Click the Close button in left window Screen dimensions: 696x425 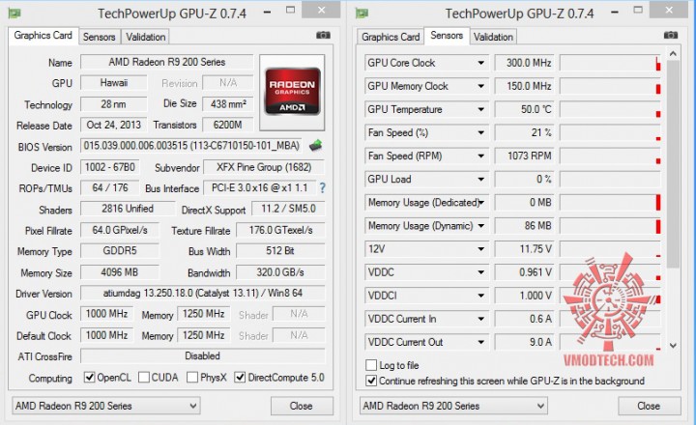302,406
